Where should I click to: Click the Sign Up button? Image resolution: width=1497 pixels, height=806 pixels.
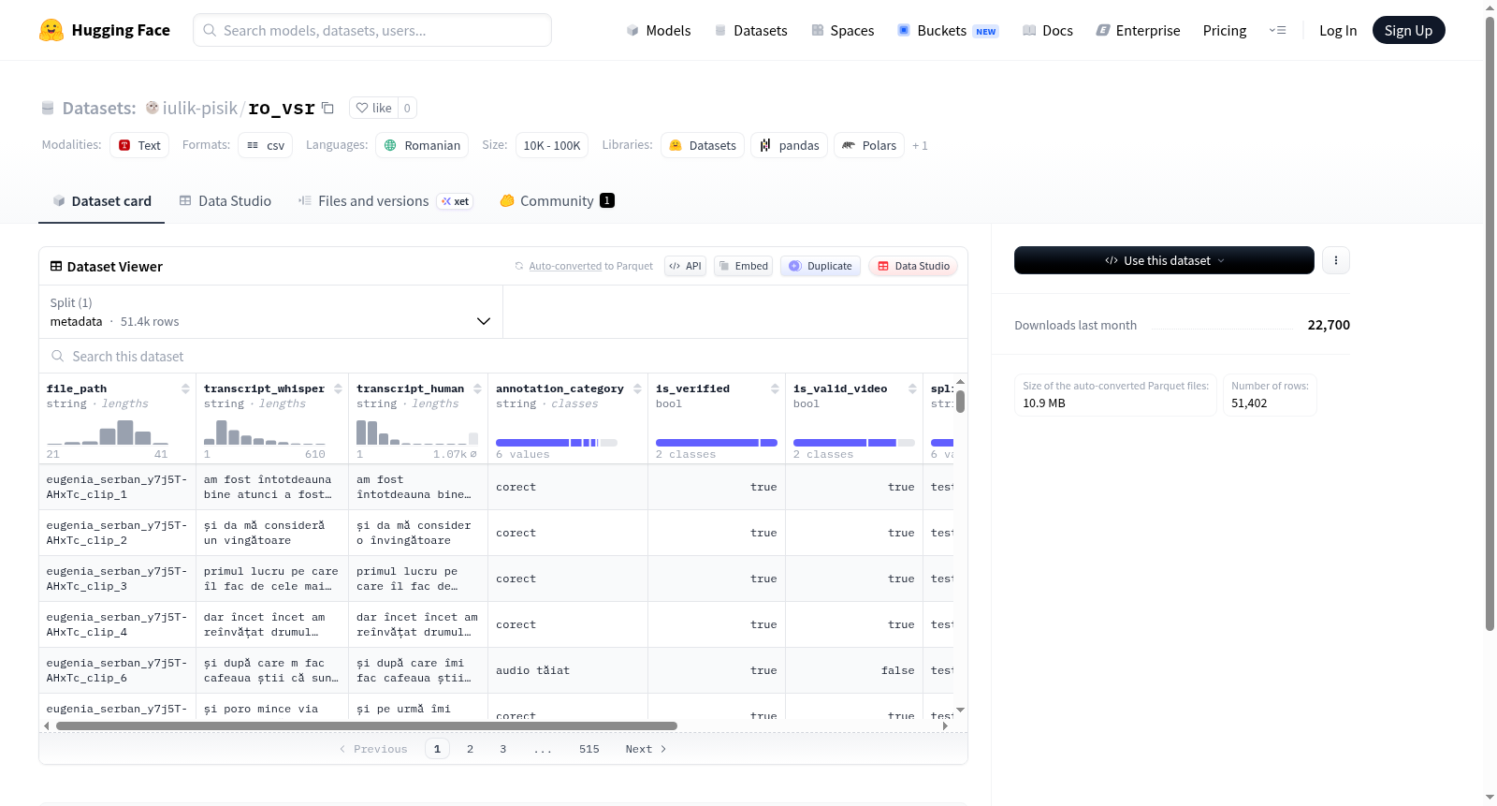(x=1408, y=30)
